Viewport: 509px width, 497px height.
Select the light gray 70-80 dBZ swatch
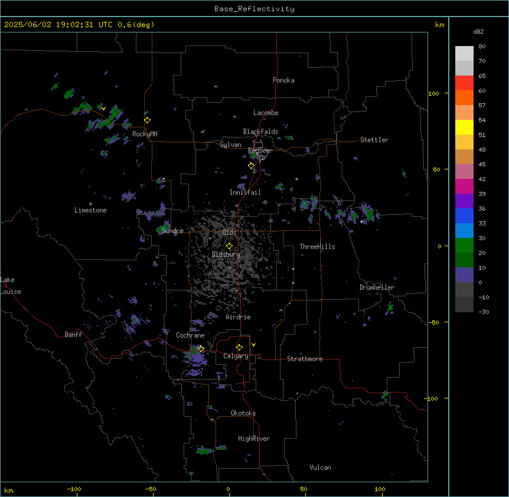[464, 54]
